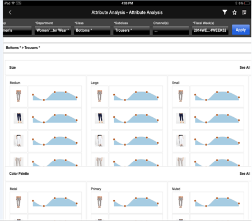Open the filter funnel icon

[x=225, y=12]
